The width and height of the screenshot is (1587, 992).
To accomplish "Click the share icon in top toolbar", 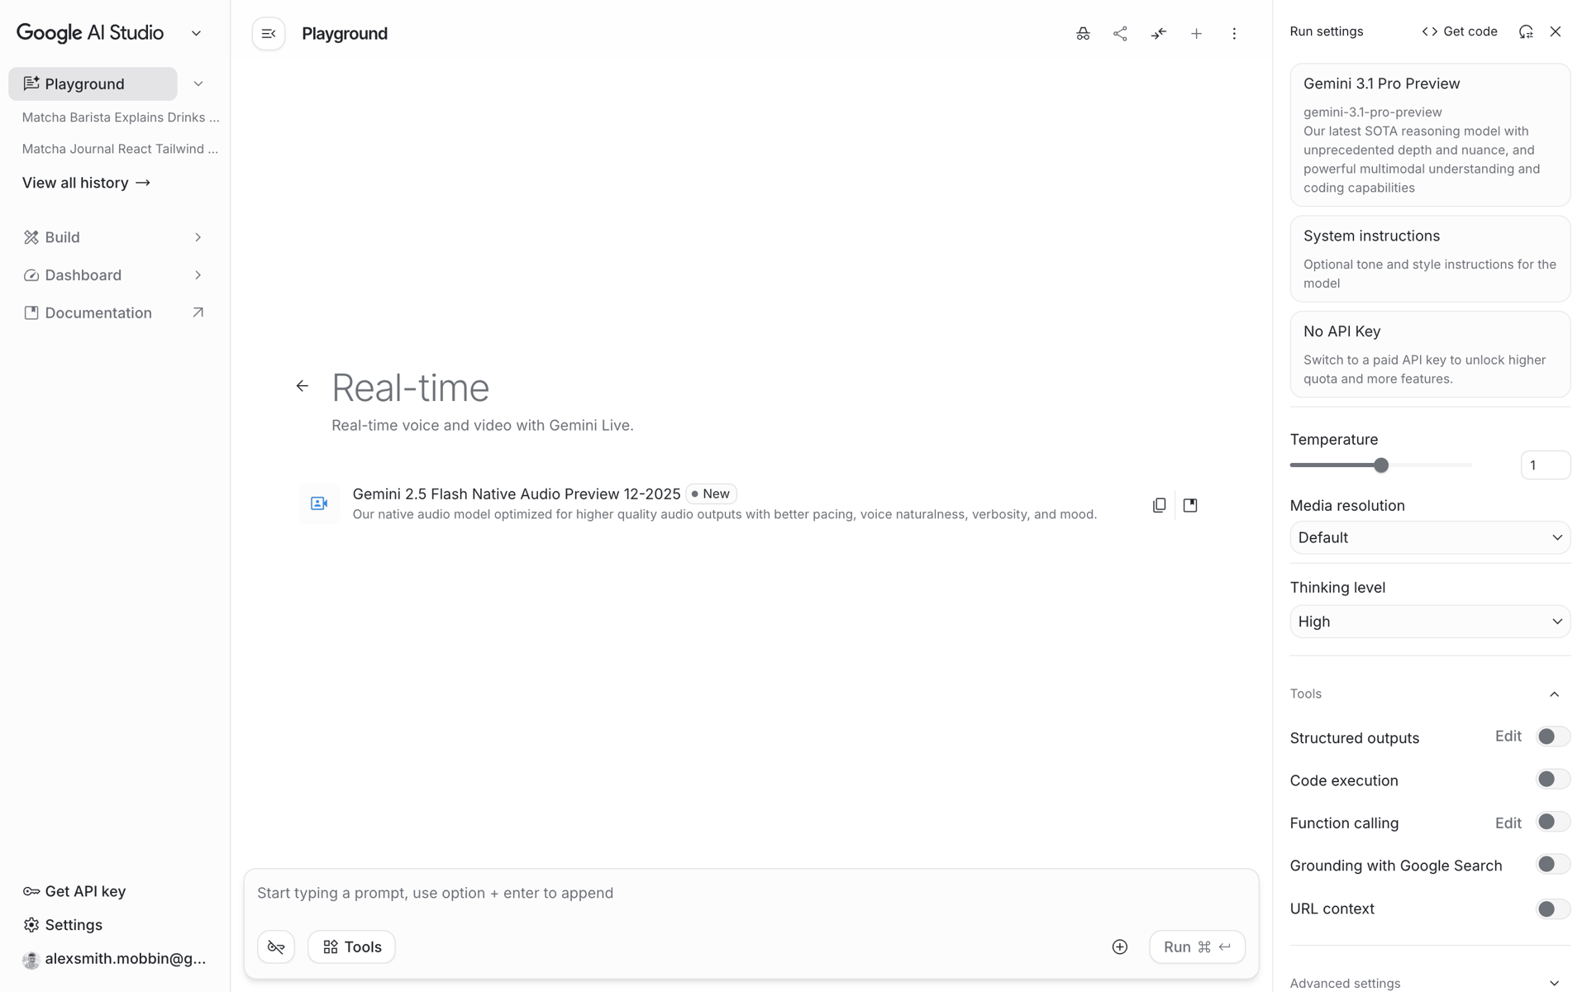I will click(1120, 34).
